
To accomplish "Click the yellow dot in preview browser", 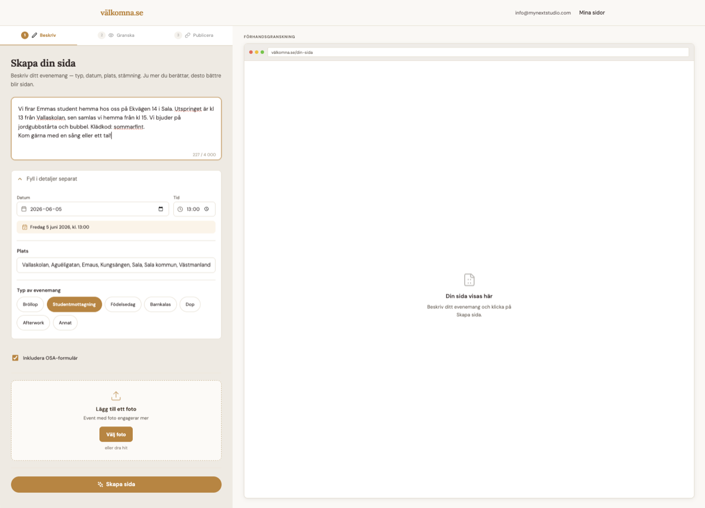I will [257, 52].
